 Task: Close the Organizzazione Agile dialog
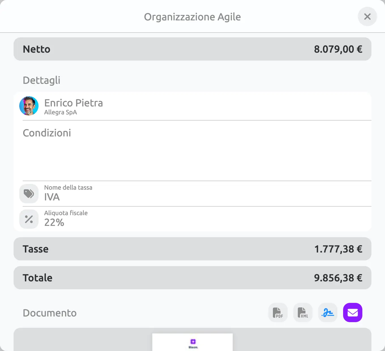point(367,16)
